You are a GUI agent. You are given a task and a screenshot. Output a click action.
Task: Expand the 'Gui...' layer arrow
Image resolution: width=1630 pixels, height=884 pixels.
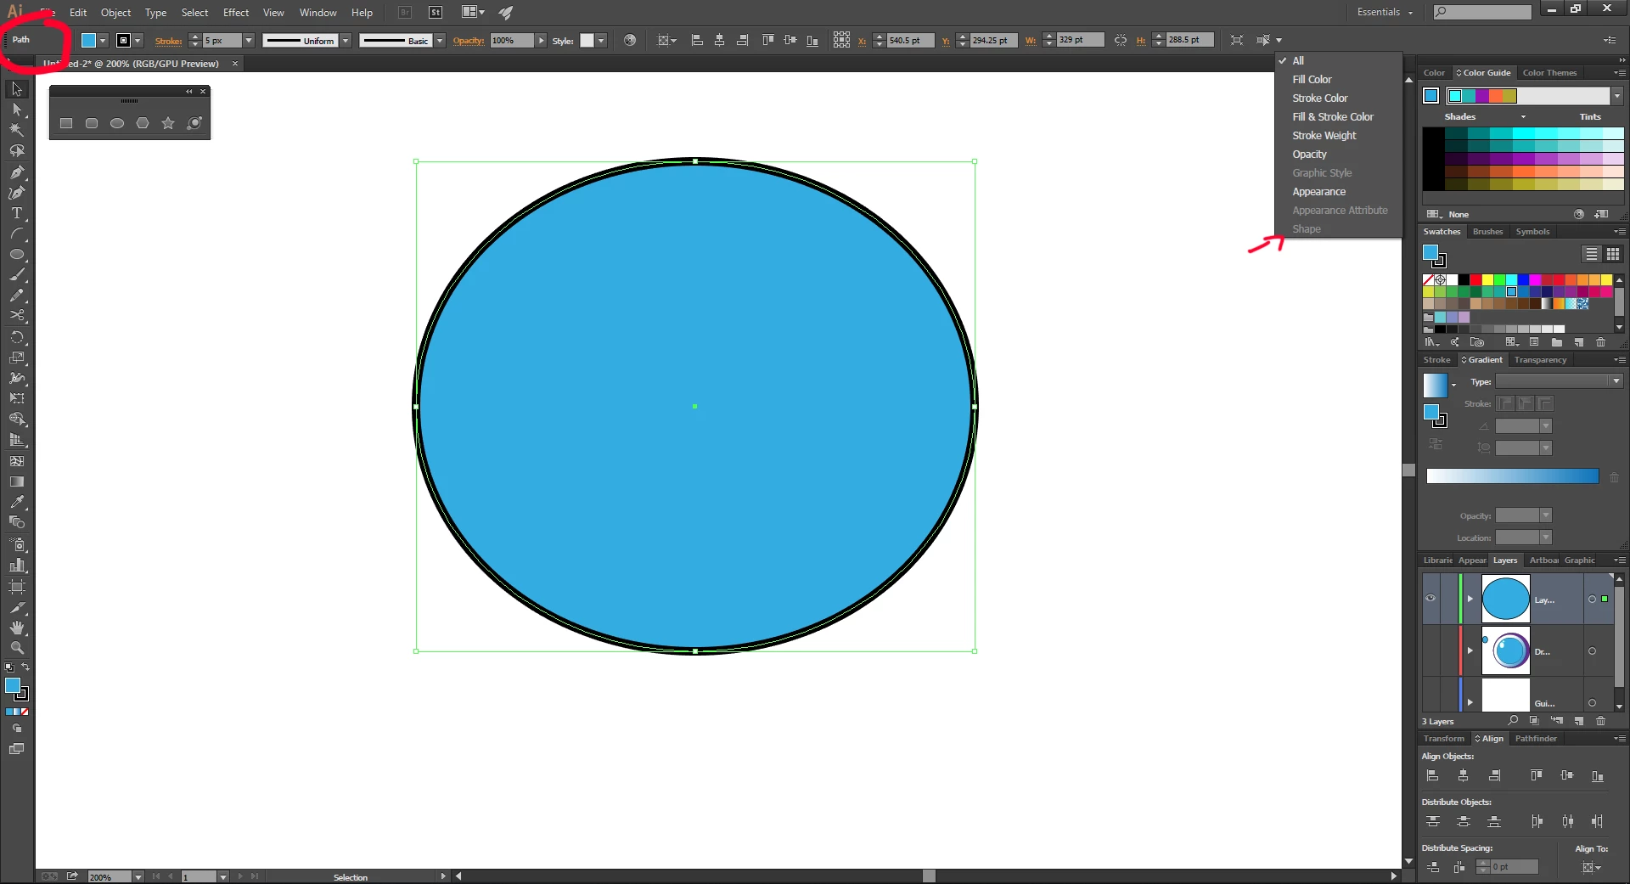coord(1470,703)
